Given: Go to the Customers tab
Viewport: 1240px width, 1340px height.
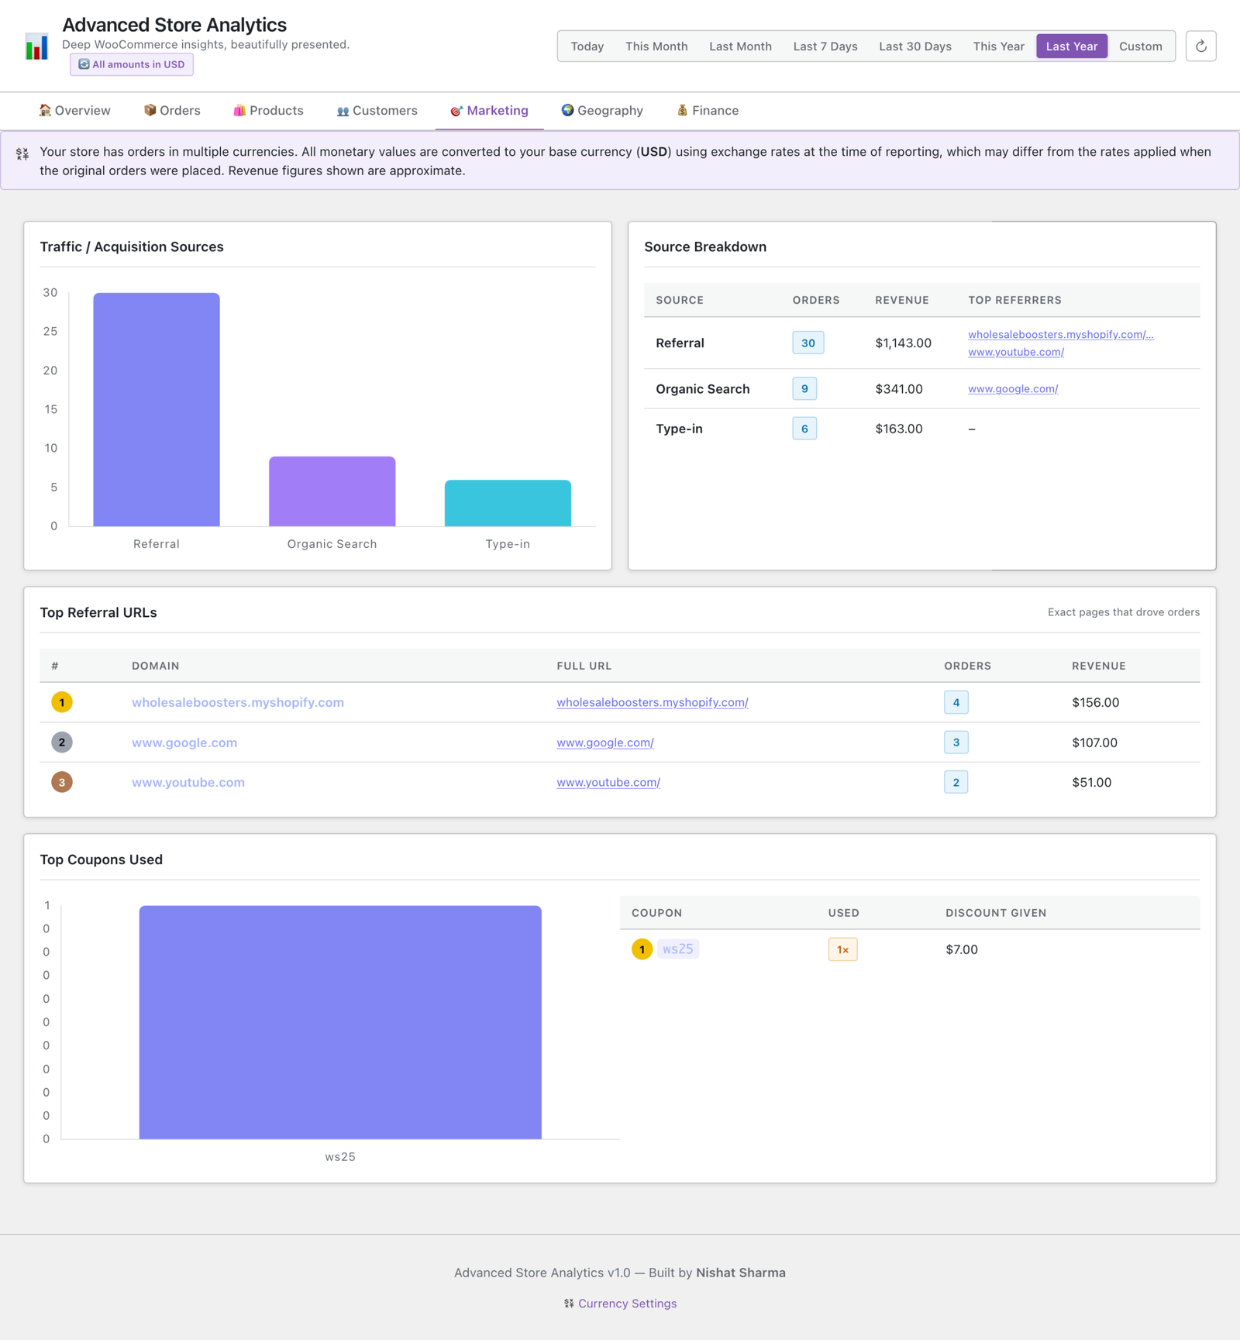Looking at the screenshot, I should click(377, 111).
